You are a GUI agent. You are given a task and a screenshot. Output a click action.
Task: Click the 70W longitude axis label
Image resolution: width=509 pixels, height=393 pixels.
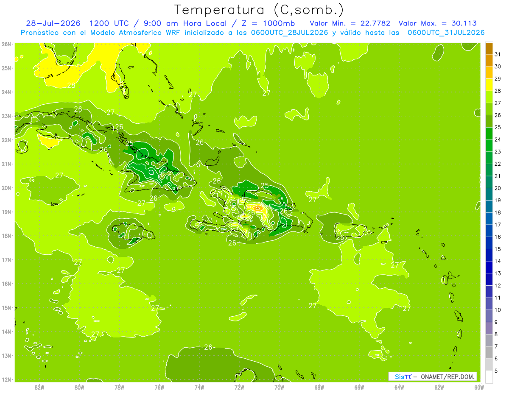279,387
